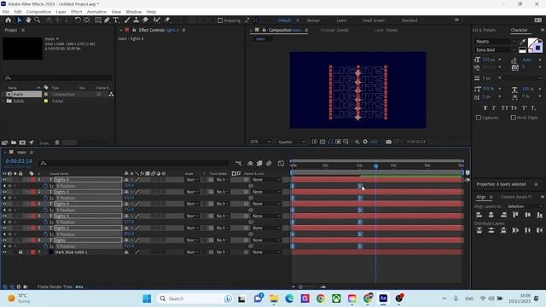Select the Clone Stamp tool
Viewport: 546px width, 307px height.
point(136,20)
